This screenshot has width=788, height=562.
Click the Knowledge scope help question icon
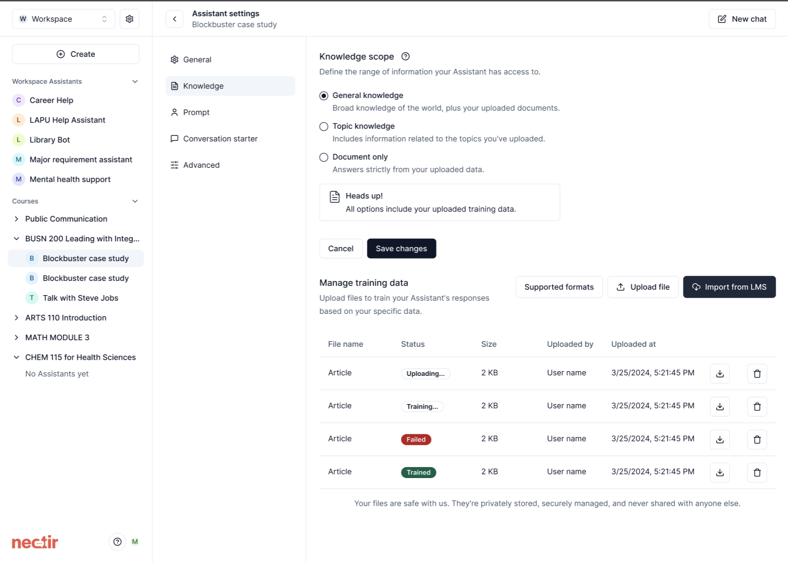(405, 56)
